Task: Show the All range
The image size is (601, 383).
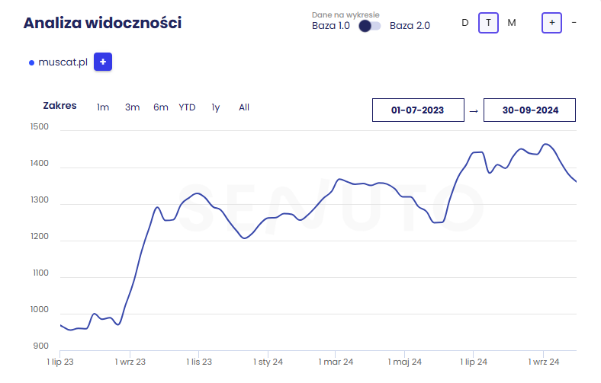Action: pyautogui.click(x=244, y=107)
